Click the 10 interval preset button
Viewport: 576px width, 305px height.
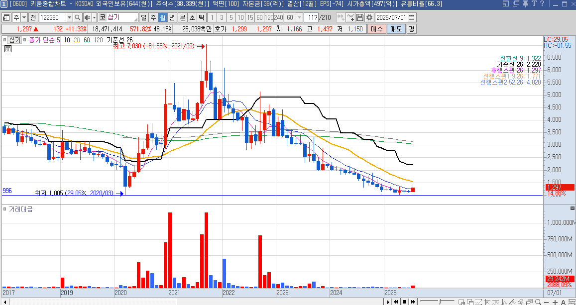click(240, 17)
